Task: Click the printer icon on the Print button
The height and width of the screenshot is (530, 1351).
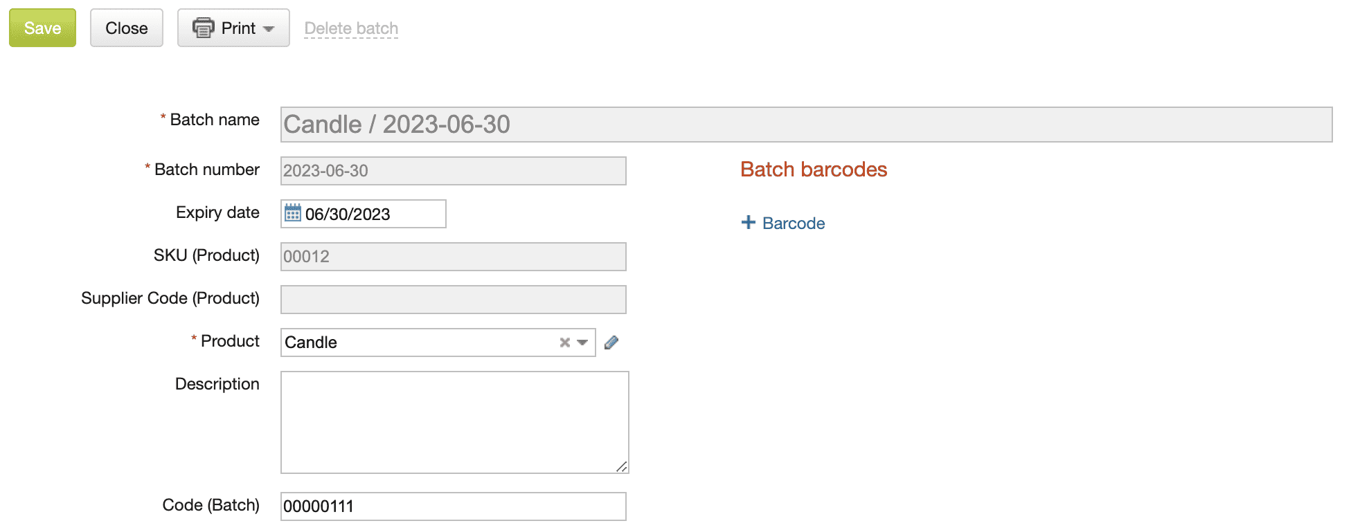Action: tap(203, 28)
